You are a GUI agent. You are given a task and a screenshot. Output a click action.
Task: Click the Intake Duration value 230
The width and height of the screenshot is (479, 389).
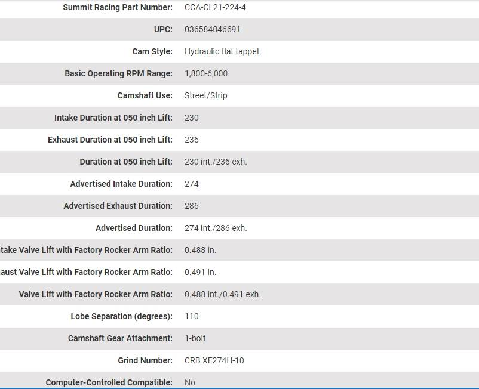point(192,118)
